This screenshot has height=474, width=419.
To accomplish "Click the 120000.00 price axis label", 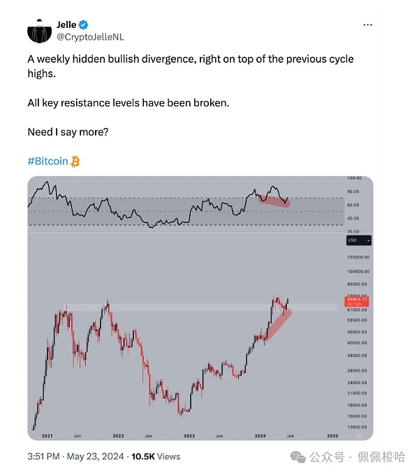I will pyautogui.click(x=358, y=258).
